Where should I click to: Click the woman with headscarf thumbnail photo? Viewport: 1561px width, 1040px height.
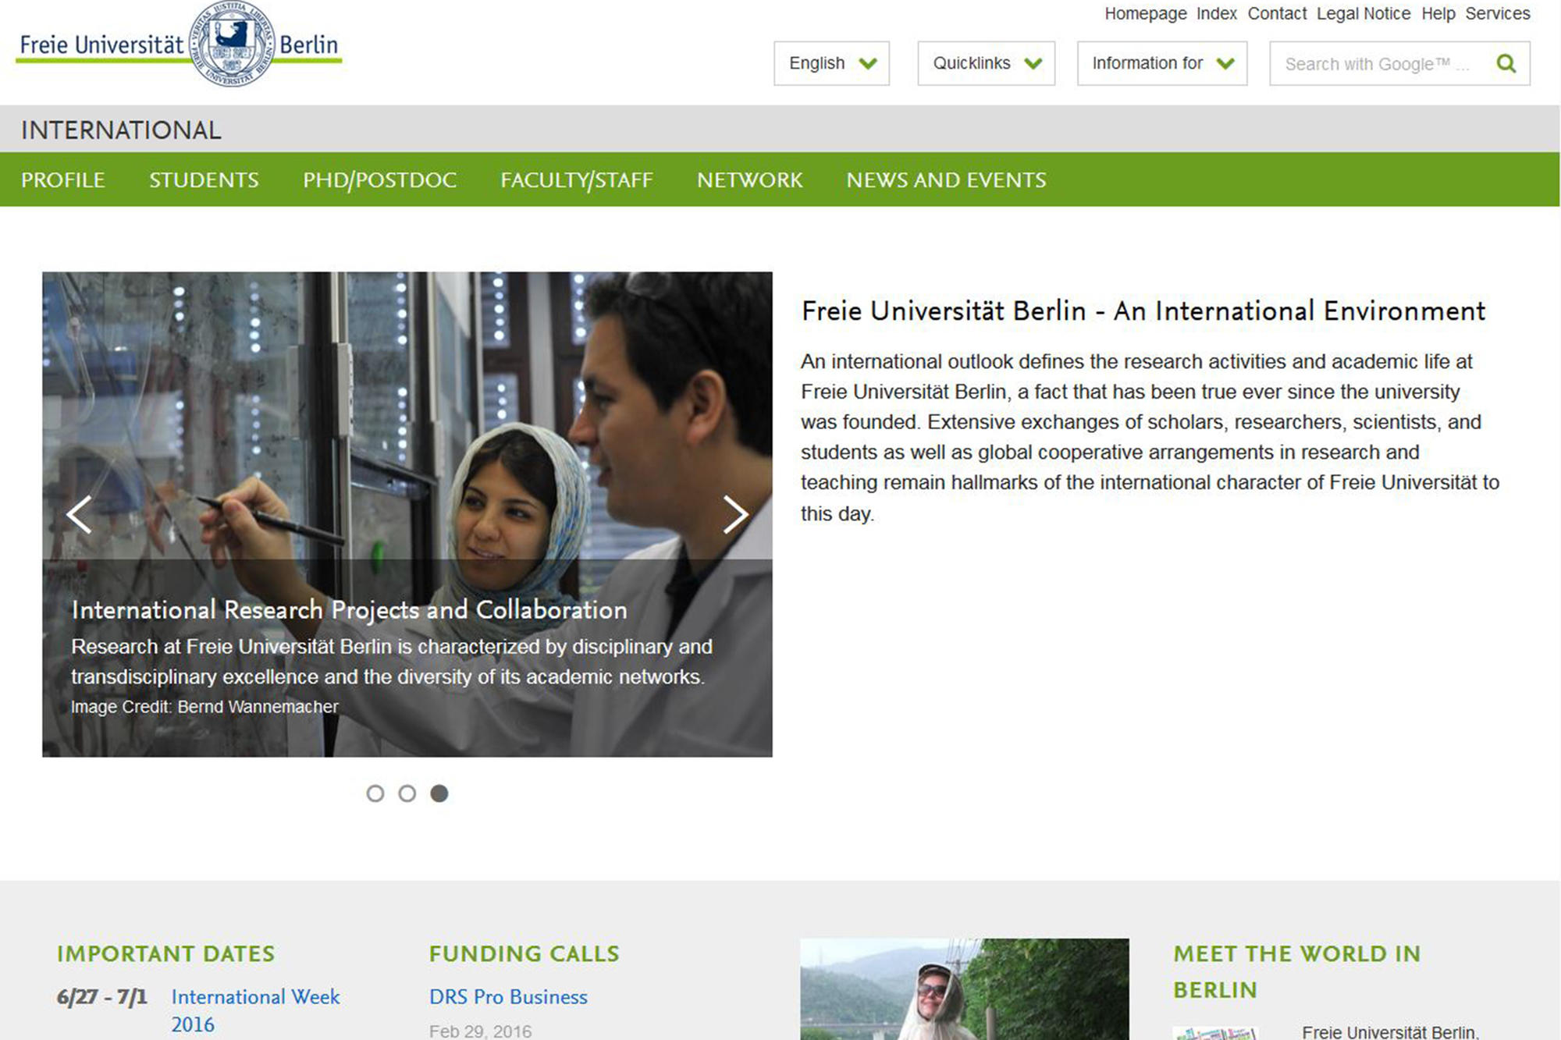tap(964, 989)
